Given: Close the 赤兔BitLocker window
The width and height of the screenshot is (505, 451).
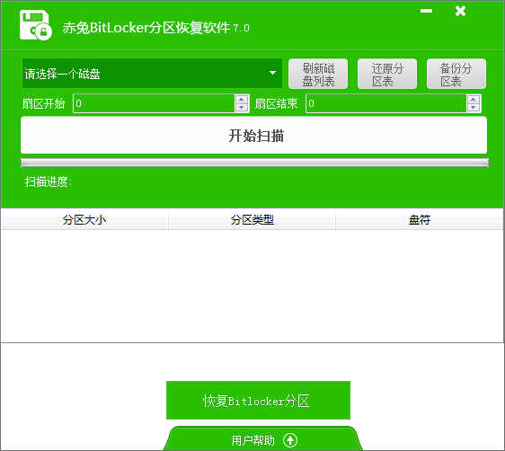Looking at the screenshot, I should (460, 11).
